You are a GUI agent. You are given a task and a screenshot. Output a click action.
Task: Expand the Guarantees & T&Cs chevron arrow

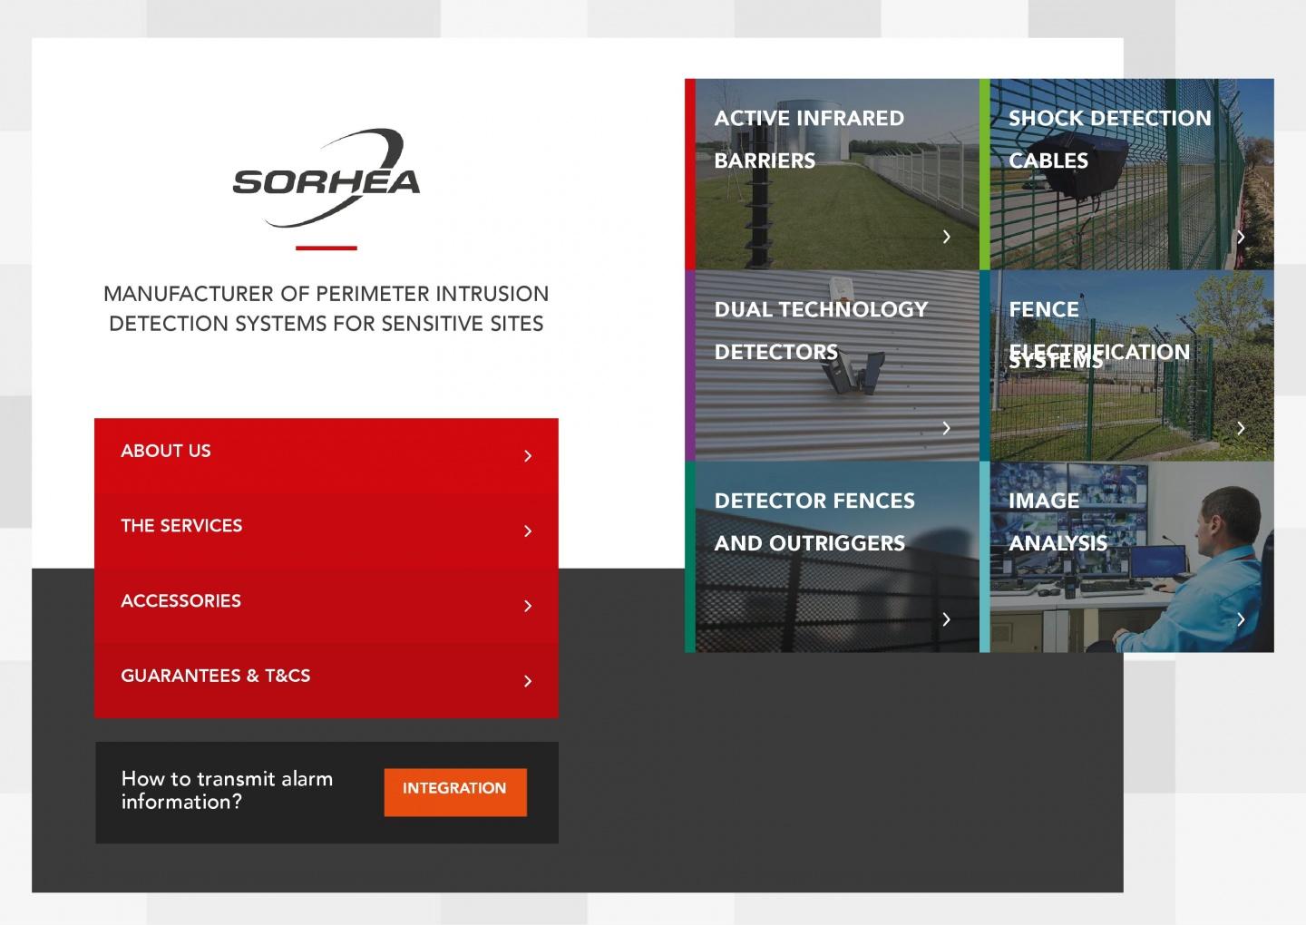(x=529, y=681)
